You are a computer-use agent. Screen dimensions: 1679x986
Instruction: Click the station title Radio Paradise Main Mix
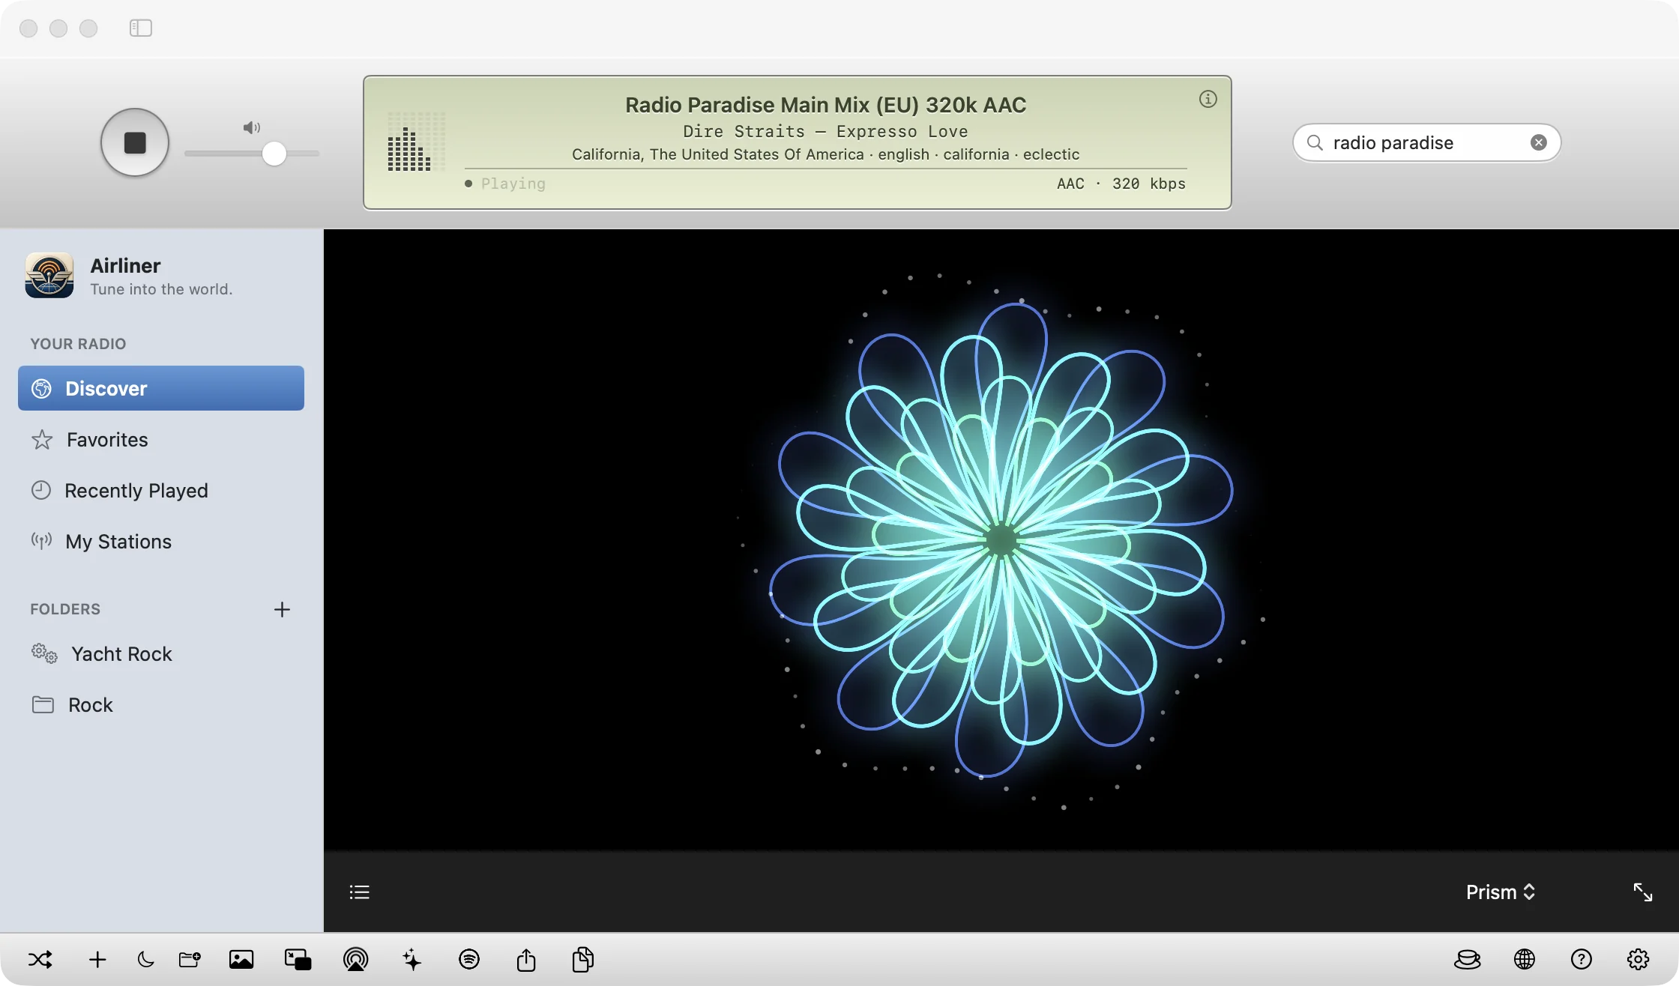click(x=825, y=105)
